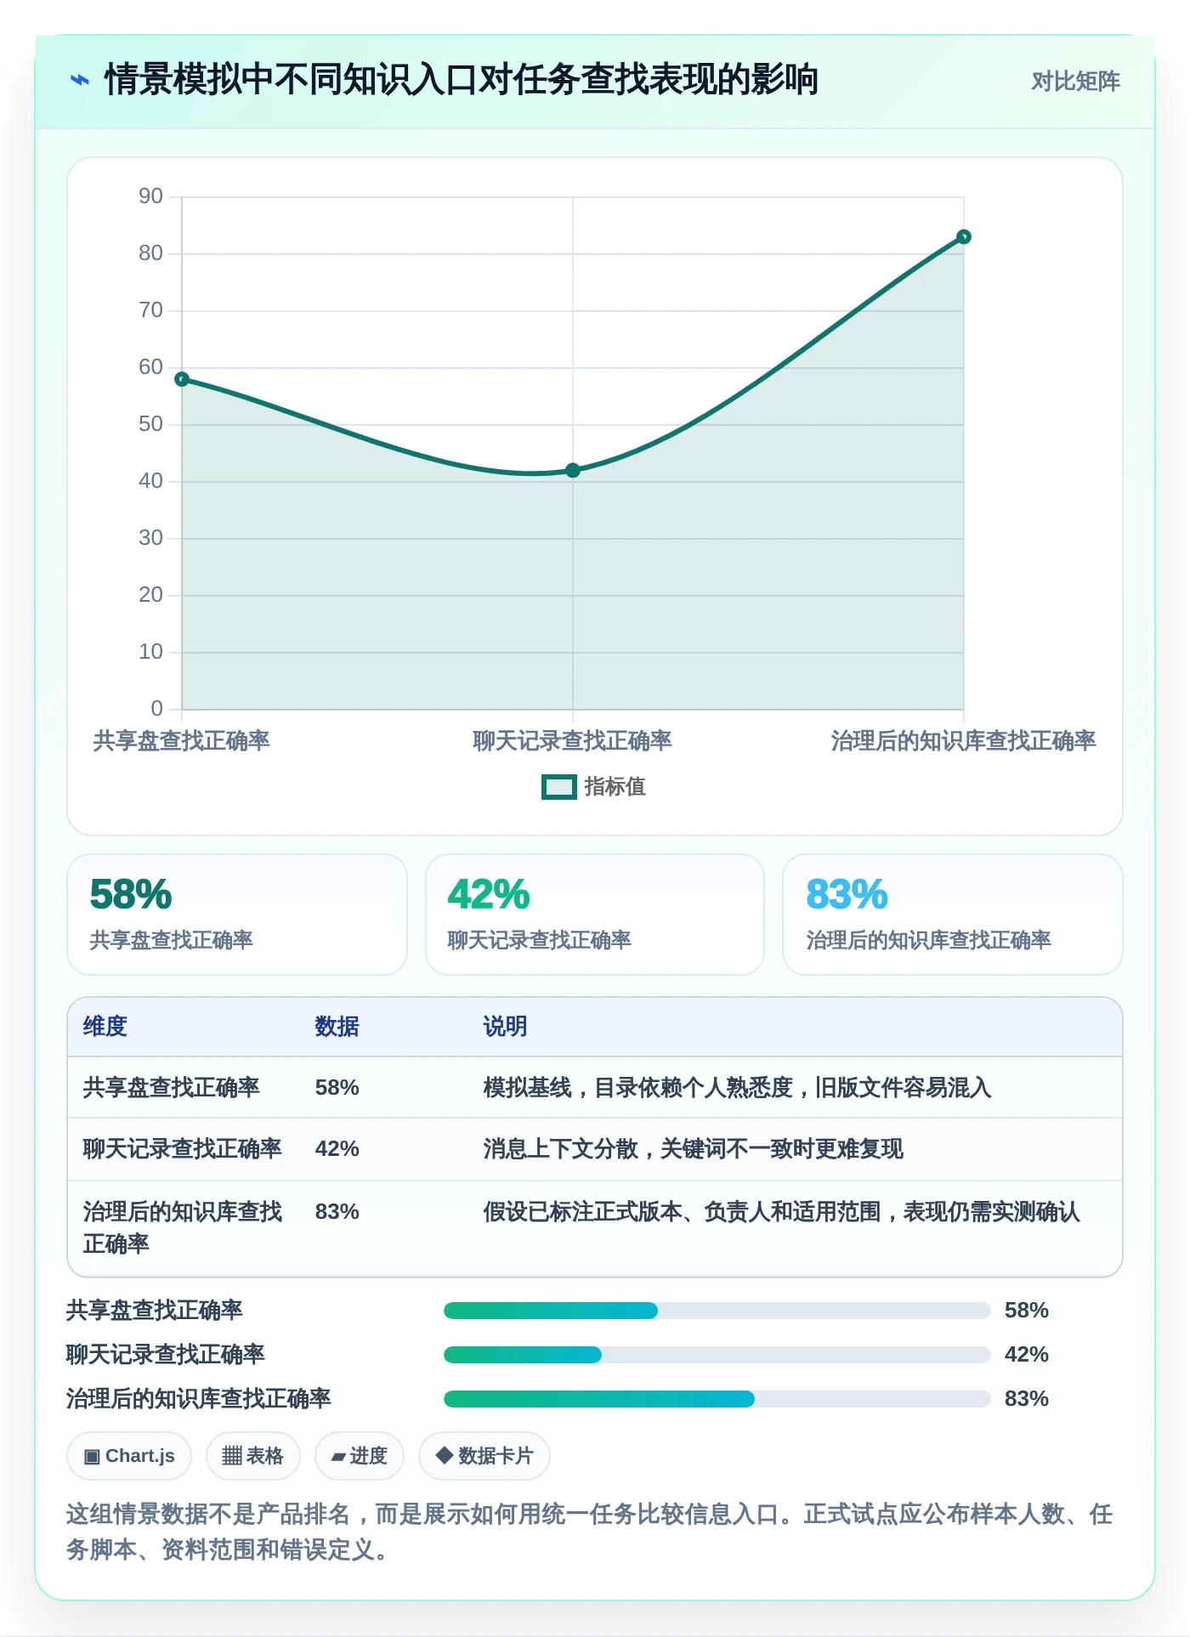Screen dimensions: 1190x1637
Task: Click the 共享盘查找正确率 progress bar
Action: tap(717, 1311)
